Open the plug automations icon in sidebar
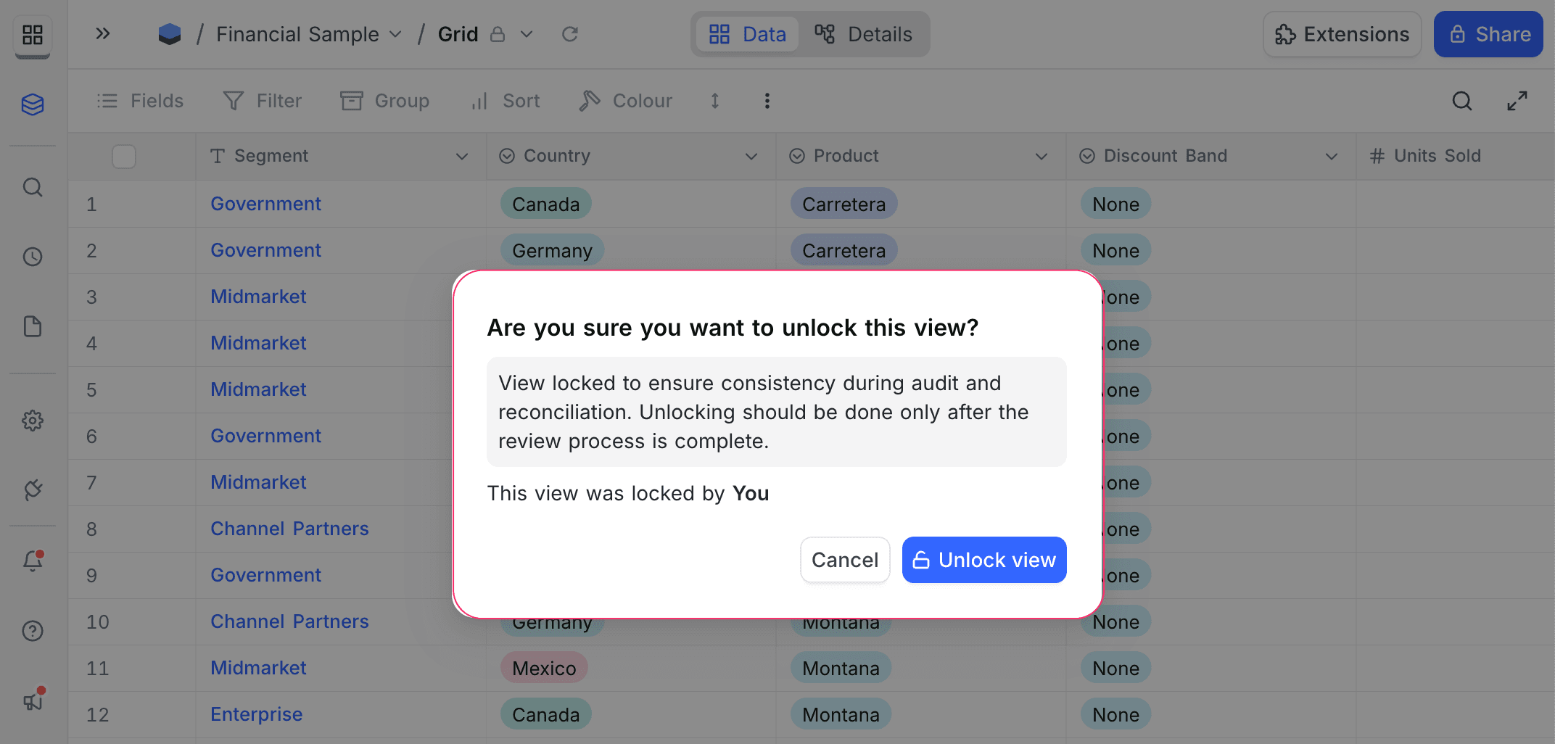The image size is (1555, 744). (x=33, y=490)
